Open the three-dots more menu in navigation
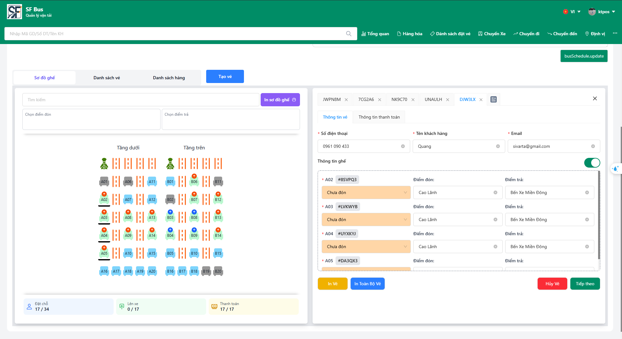 [x=615, y=33]
